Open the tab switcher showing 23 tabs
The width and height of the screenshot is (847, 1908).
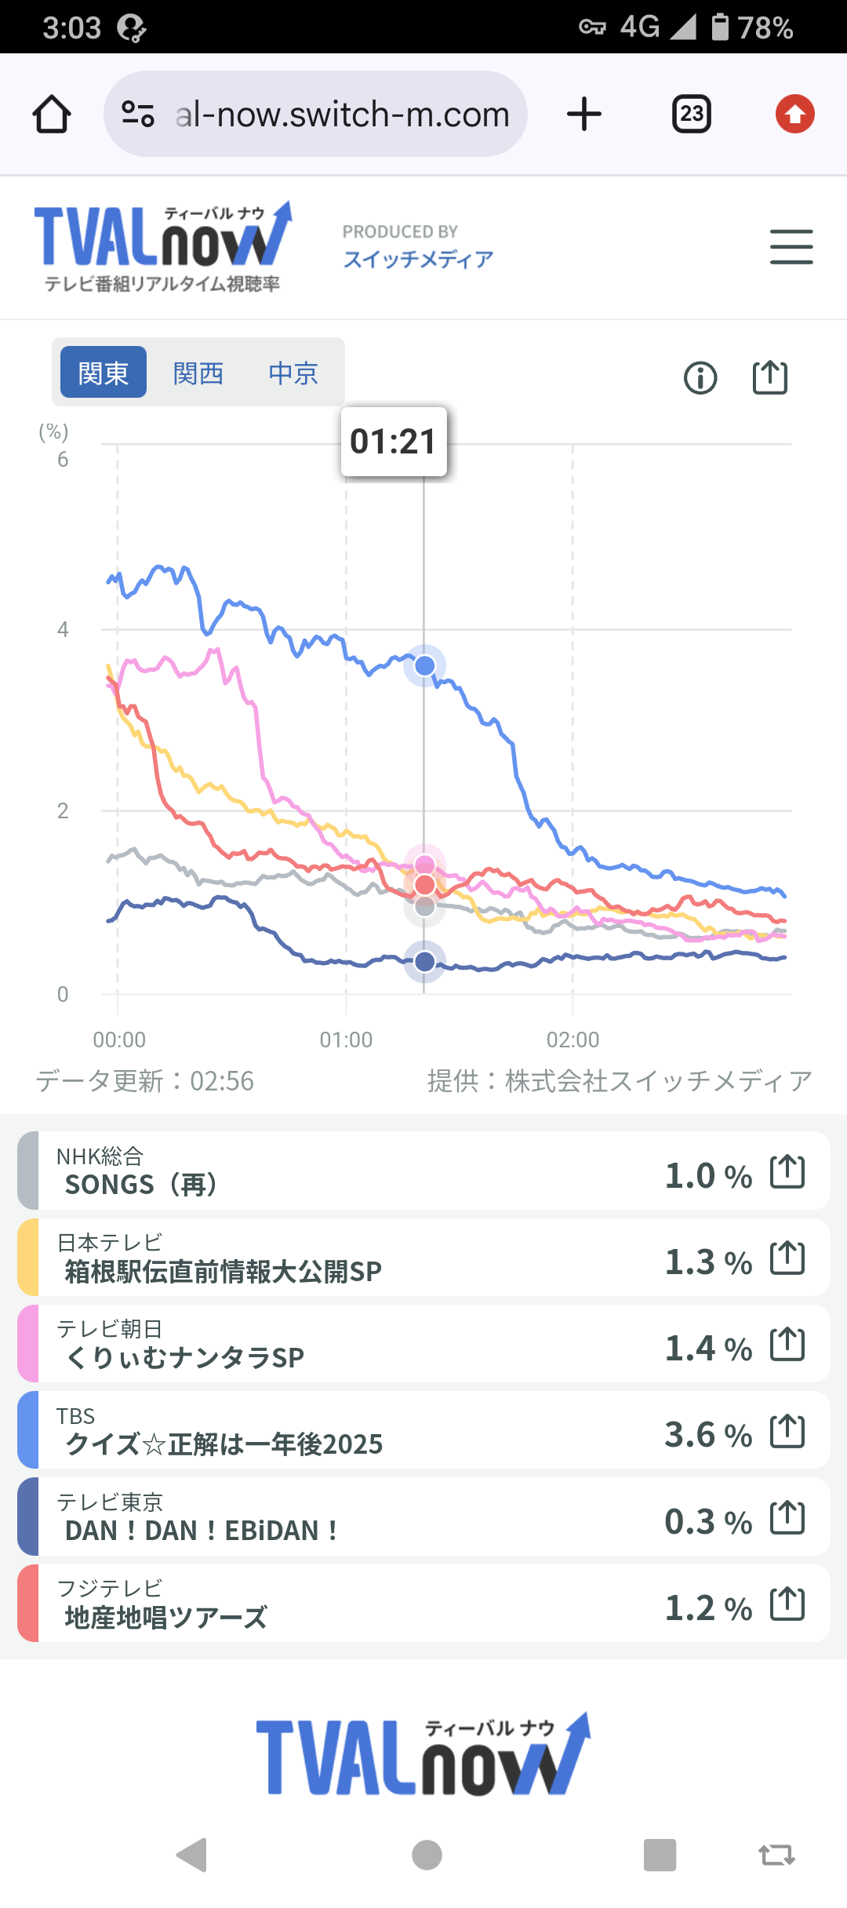[x=691, y=115]
